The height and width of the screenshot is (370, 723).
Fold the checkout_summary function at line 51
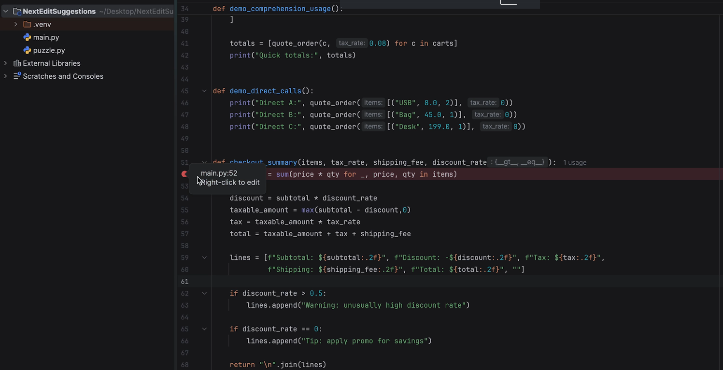pyautogui.click(x=204, y=162)
